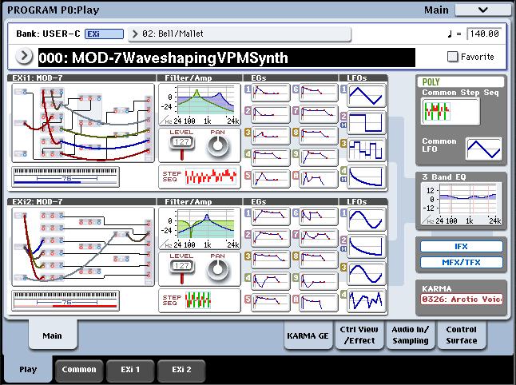Select EXi1 LFO 3 stepped waveform
516x385 pixels.
click(367, 149)
